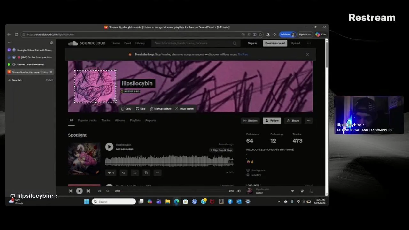Collapse vertical tabs list chevron

(9, 42)
